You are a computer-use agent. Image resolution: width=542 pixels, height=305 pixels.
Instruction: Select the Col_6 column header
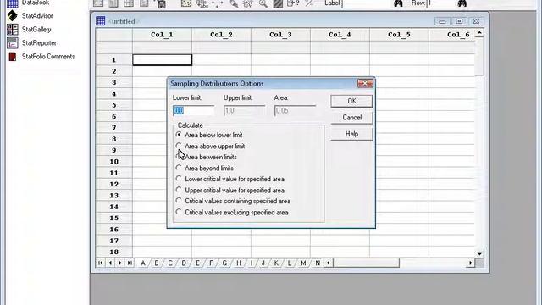[x=452, y=35]
